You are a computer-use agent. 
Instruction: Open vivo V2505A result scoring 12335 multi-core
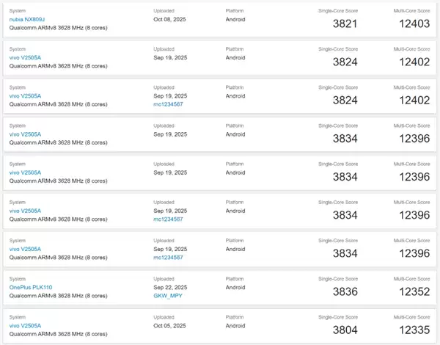click(25, 325)
